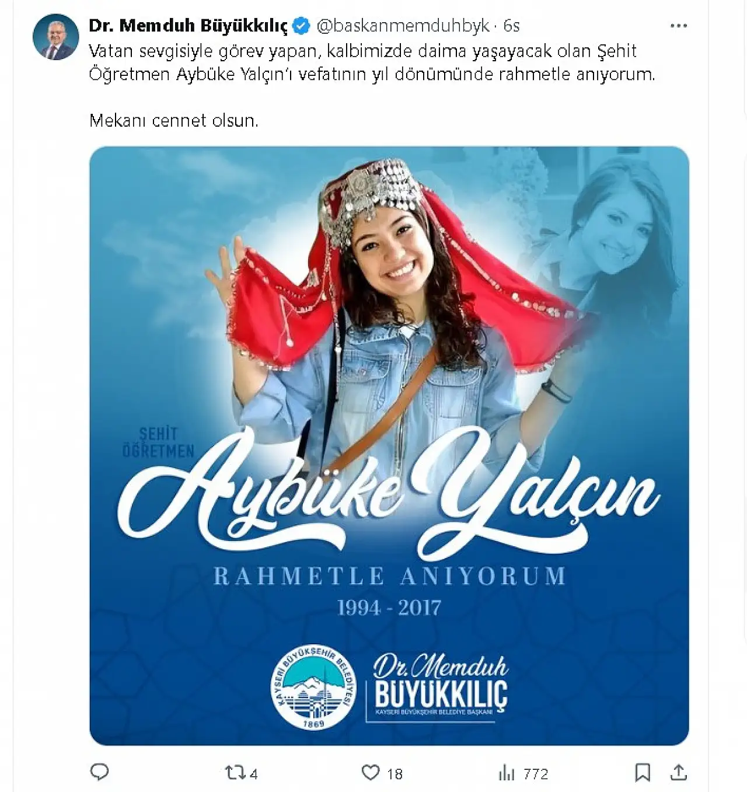747x792 pixels.
Task: Click the like count 18
Action: click(395, 774)
